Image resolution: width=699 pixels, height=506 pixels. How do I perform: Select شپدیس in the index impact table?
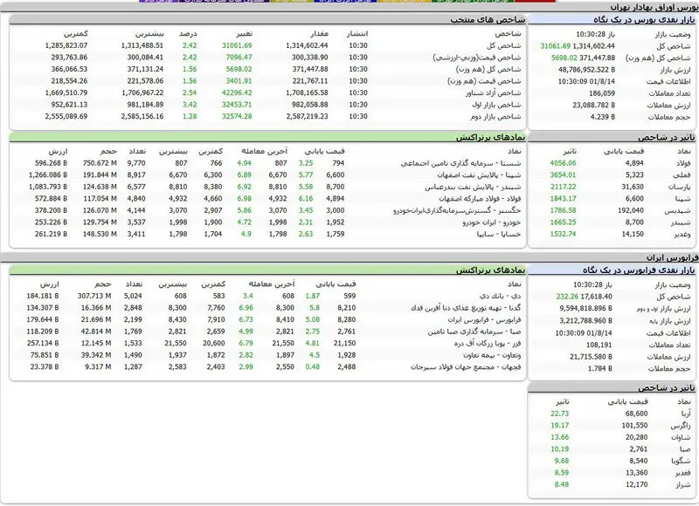[x=677, y=210]
